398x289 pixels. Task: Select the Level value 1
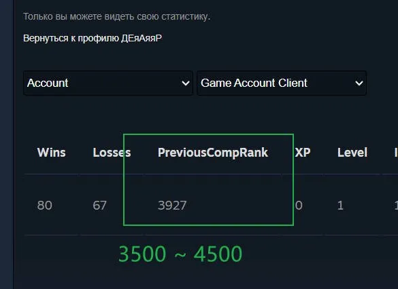tap(340, 206)
